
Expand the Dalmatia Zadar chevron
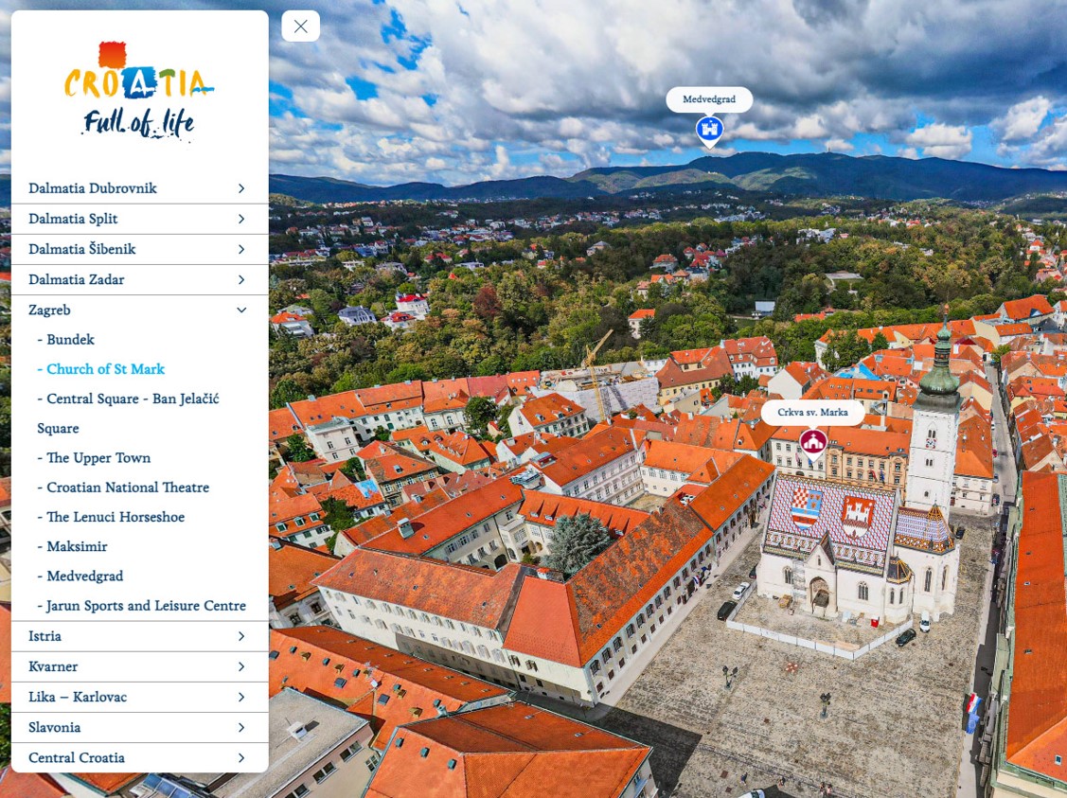pos(240,279)
